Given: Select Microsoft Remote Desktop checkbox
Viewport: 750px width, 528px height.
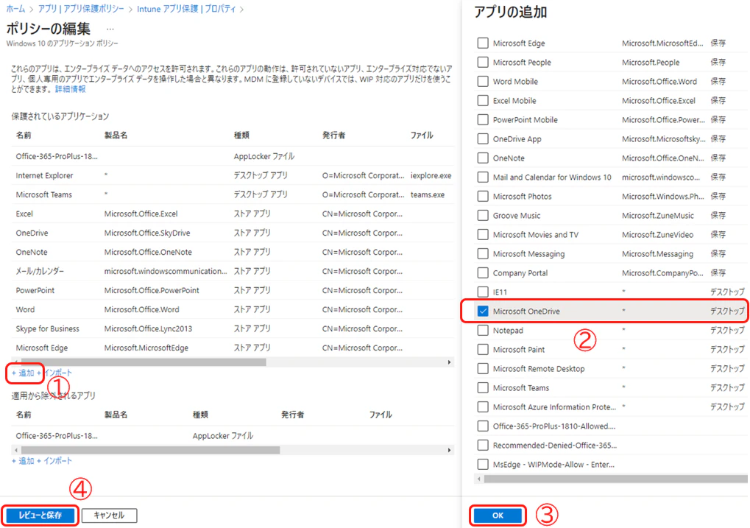Looking at the screenshot, I should [483, 369].
